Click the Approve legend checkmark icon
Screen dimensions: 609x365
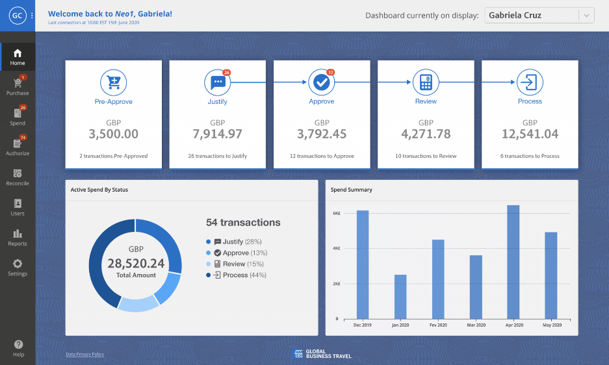218,253
